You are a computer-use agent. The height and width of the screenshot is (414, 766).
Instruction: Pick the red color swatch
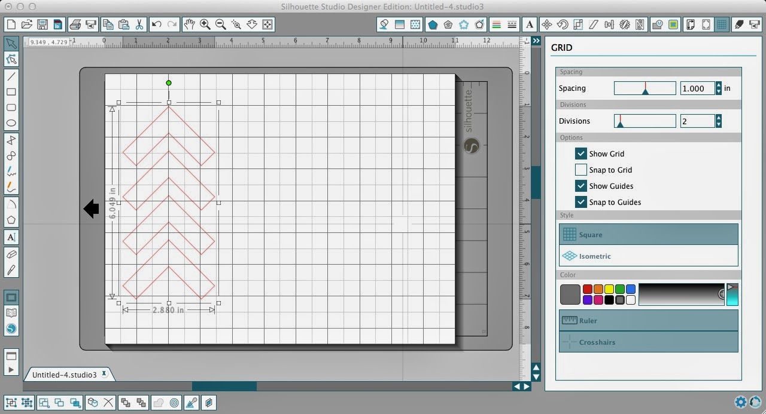click(587, 289)
